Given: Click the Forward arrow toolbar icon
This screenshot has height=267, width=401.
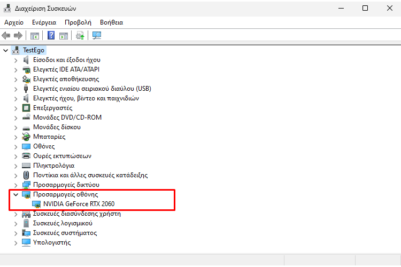Looking at the screenshot, I should [x=18, y=36].
